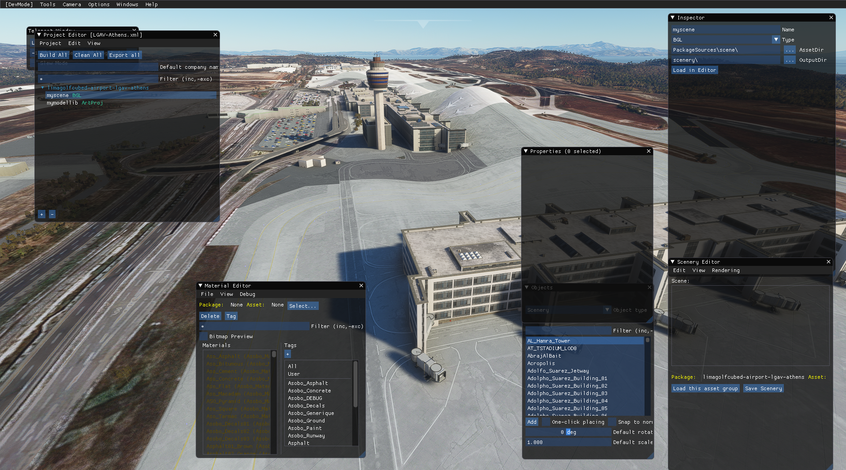
Task: Click Load this asset group button
Action: pos(705,388)
